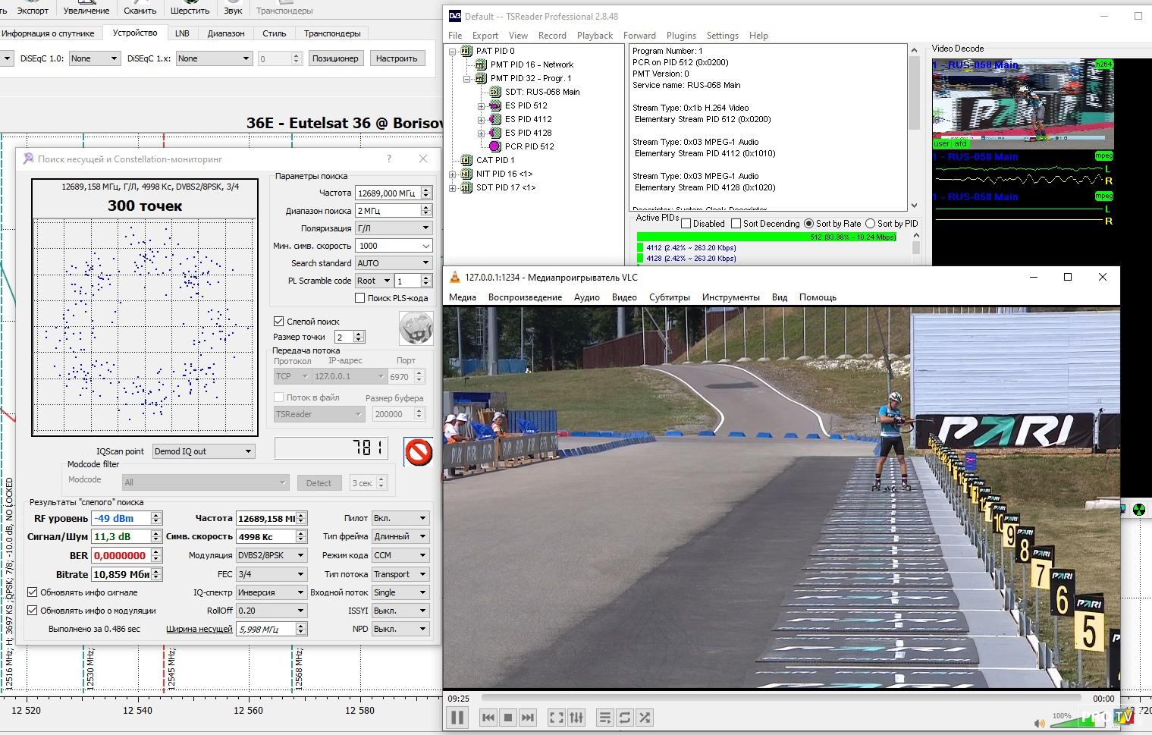
Task: Enable VLC shuffle/random icon
Action: click(x=645, y=717)
